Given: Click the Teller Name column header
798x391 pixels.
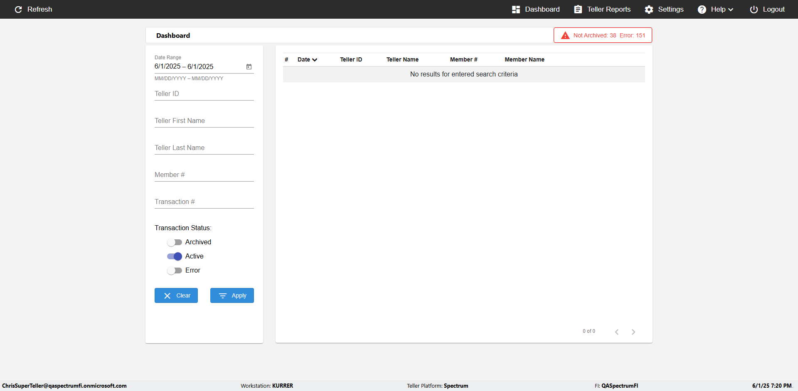Looking at the screenshot, I should coord(402,59).
